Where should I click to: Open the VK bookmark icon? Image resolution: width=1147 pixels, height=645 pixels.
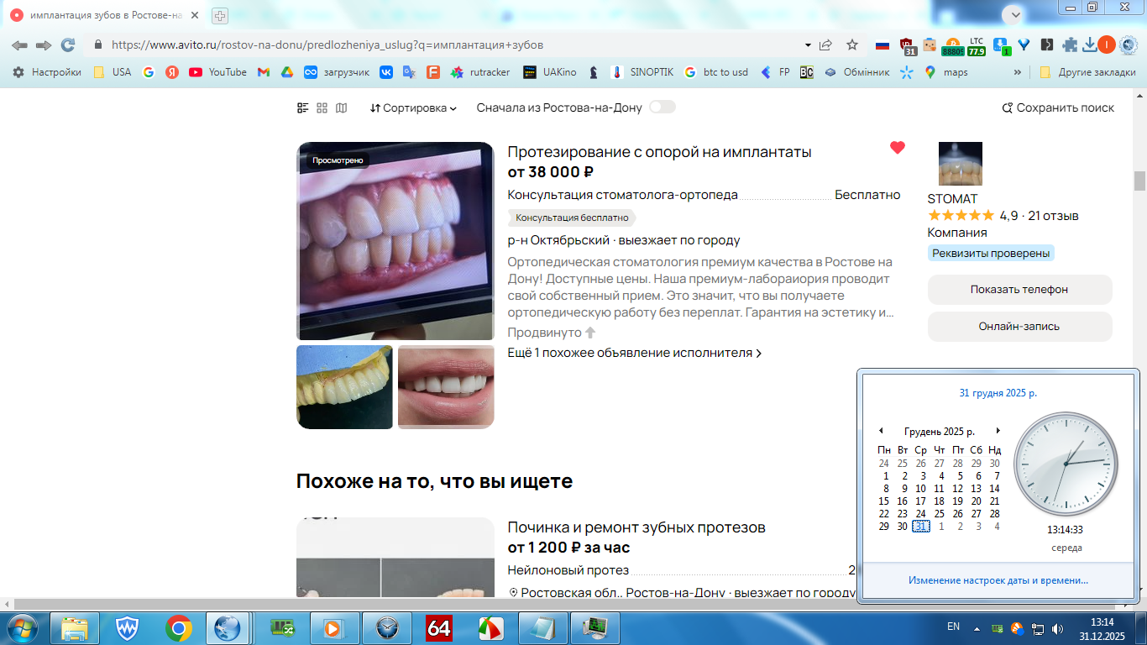[x=386, y=72]
